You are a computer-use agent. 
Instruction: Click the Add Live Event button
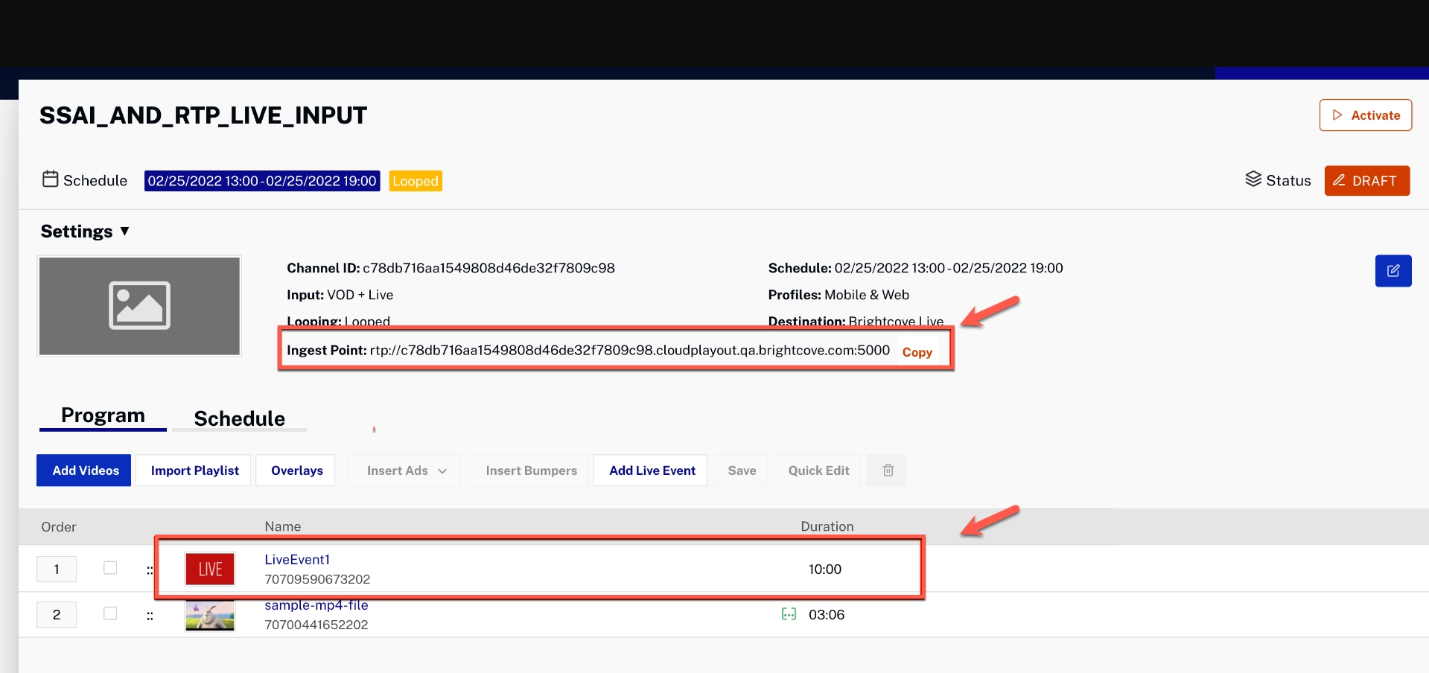pos(652,471)
